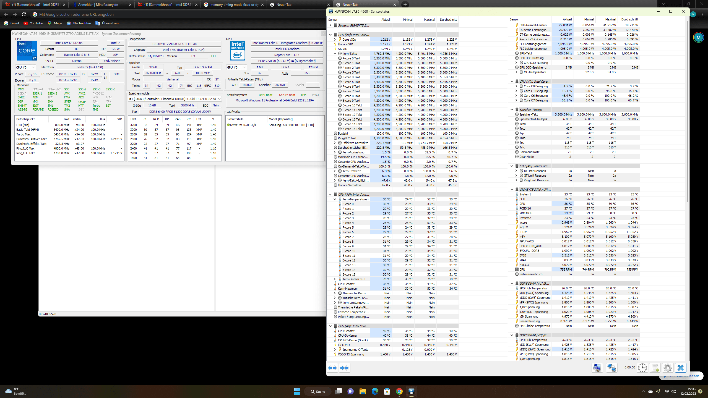Viewport: 708px width, 398px height.
Task: Click the HWiNFO taskbar icon
Action: 411,391
